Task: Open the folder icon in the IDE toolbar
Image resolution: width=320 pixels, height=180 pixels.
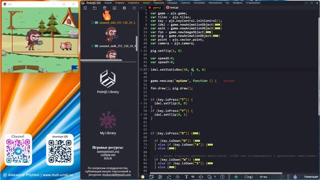Action: click(95, 8)
